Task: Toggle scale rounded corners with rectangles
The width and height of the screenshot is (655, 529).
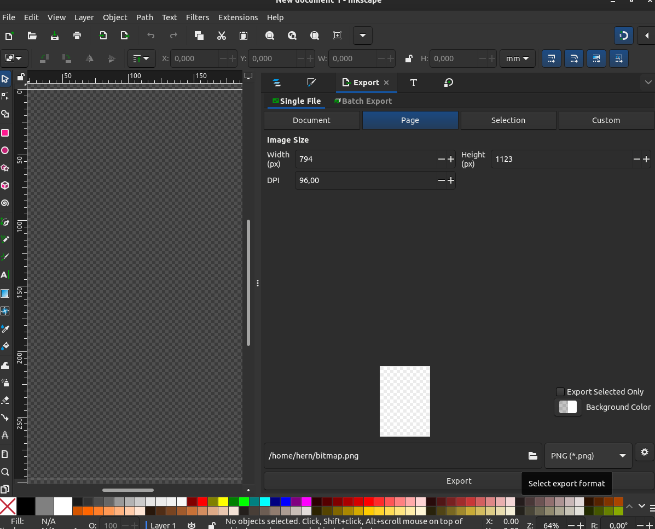Action: (574, 58)
